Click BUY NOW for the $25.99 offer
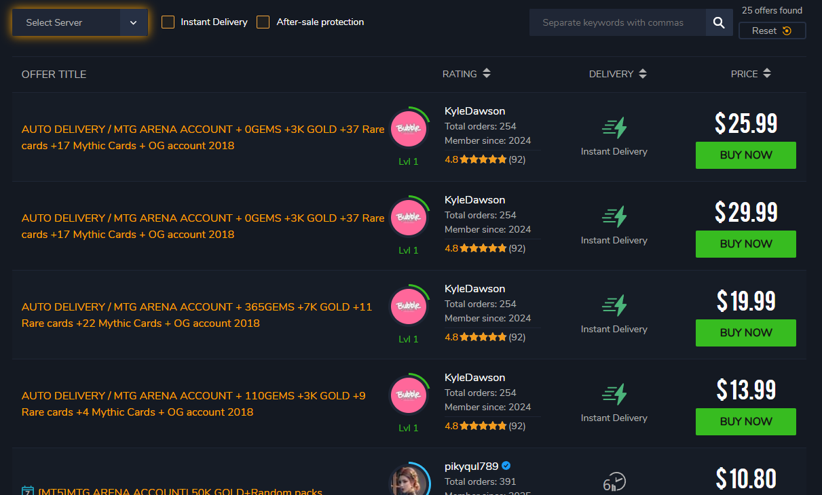The width and height of the screenshot is (822, 495). (x=746, y=155)
